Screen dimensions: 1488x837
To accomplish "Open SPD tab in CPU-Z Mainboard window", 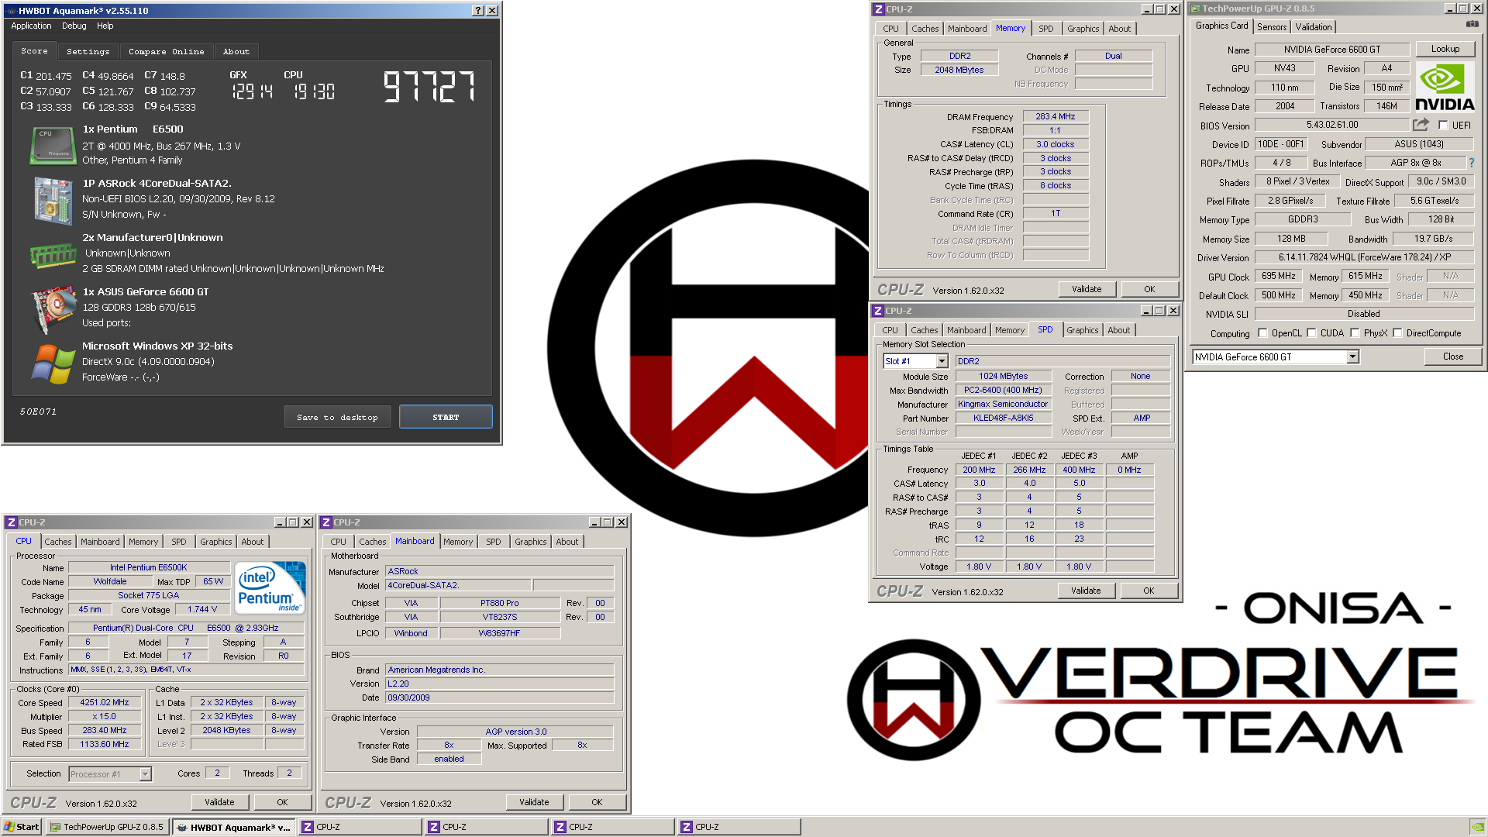I will click(x=494, y=542).
